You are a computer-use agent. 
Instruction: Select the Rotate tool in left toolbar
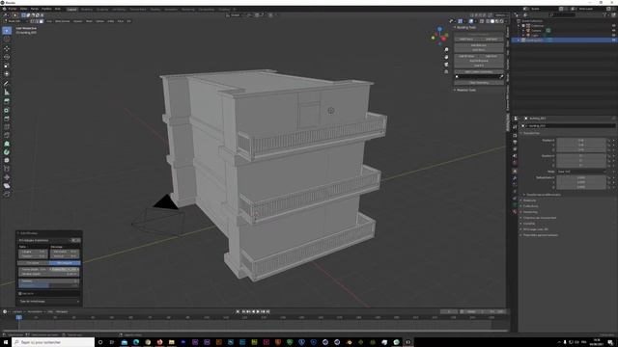pos(7,57)
